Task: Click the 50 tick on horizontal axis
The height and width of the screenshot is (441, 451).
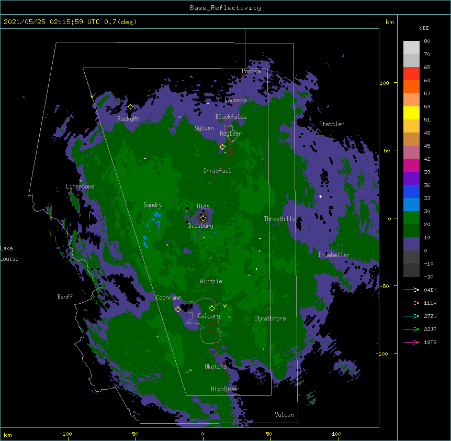Action: pyautogui.click(x=269, y=434)
